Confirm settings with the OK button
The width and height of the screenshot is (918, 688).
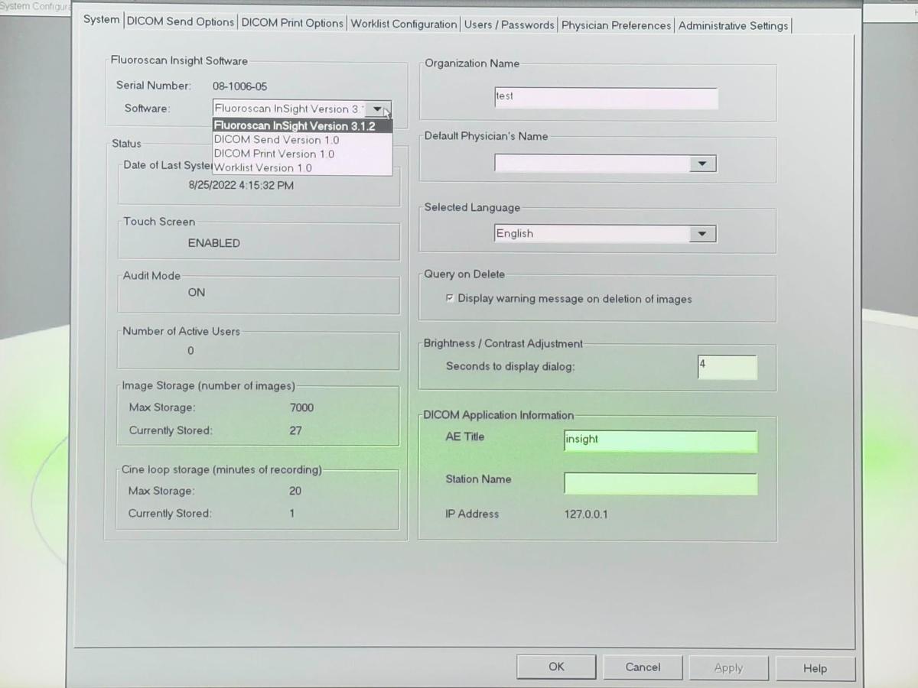point(556,667)
